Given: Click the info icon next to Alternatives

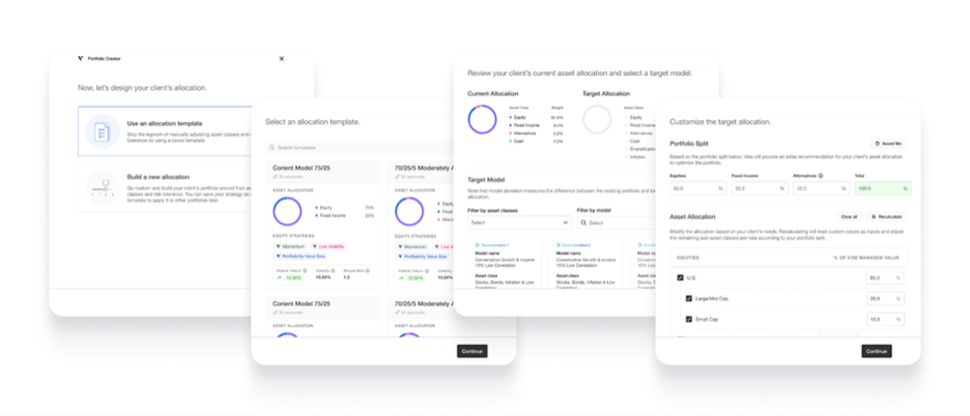Looking at the screenshot, I should [820, 175].
